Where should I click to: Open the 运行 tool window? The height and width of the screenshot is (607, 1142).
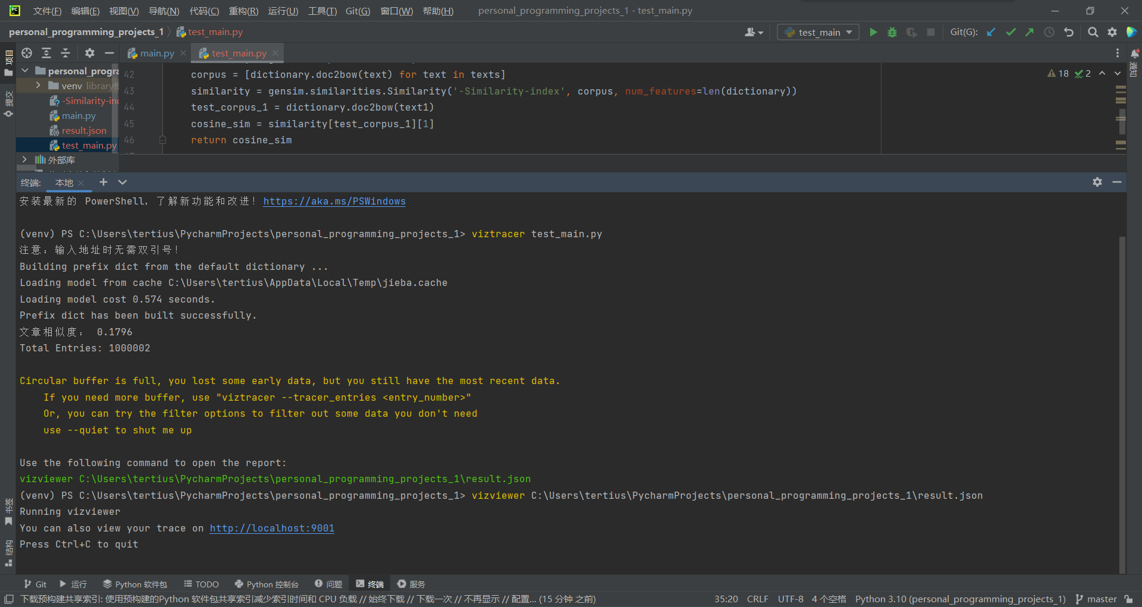pos(73,584)
